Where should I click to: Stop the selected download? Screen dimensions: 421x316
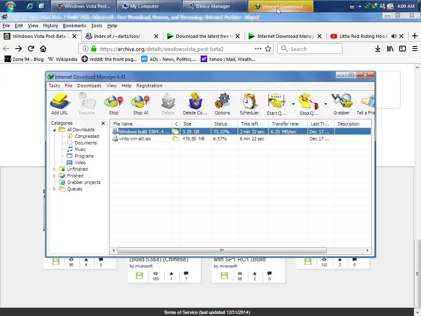[113, 104]
